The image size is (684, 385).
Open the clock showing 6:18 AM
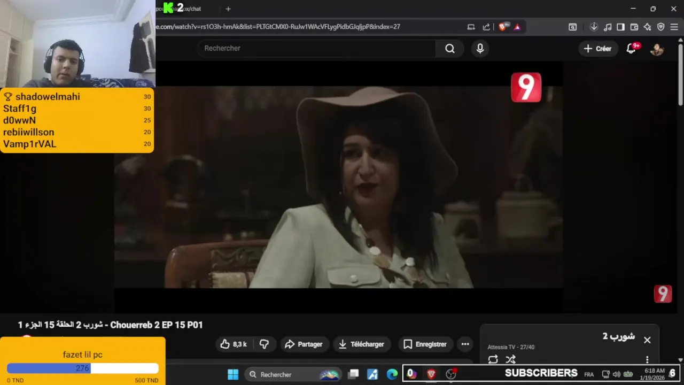[x=655, y=374]
